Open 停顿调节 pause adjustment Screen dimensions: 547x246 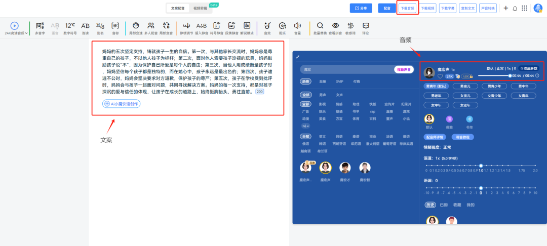click(x=186, y=28)
